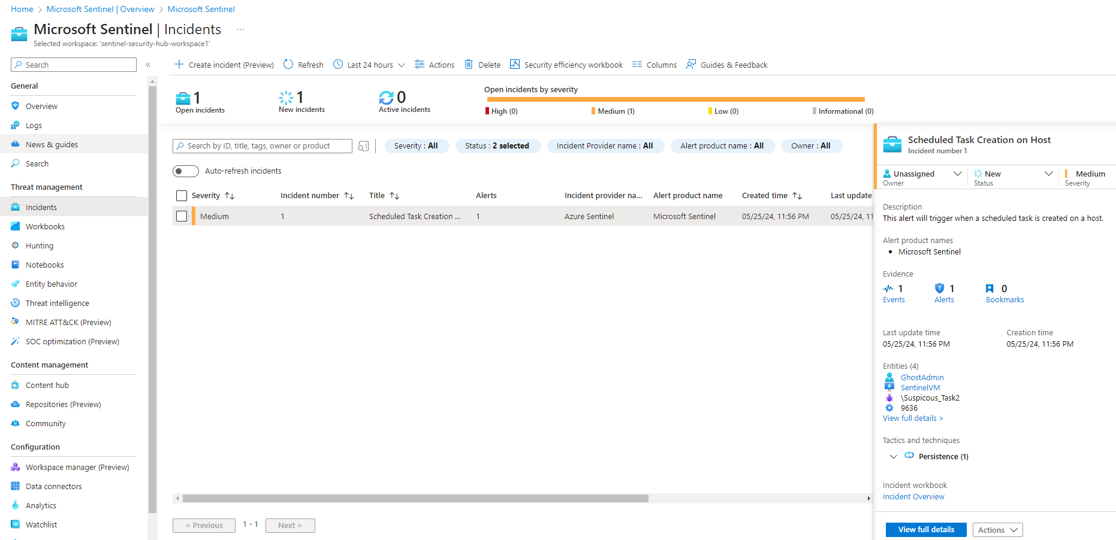Click the horizontal scrollbar of incident table
1116x540 pixels.
pos(415,498)
